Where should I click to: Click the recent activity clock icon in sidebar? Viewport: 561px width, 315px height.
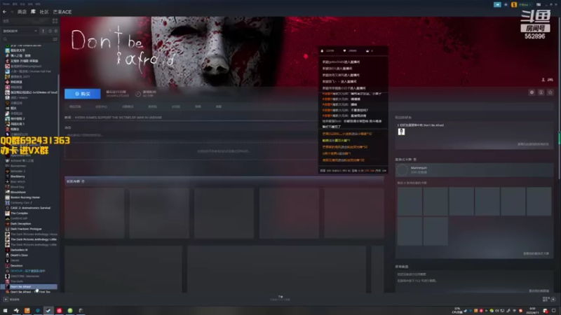pyautogui.click(x=50, y=31)
